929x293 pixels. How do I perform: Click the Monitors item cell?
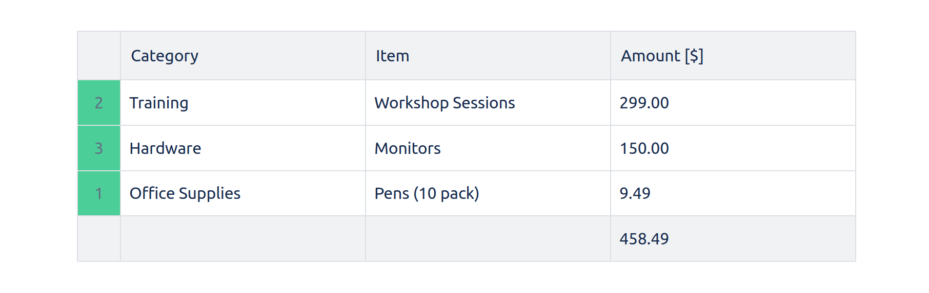coord(408,148)
